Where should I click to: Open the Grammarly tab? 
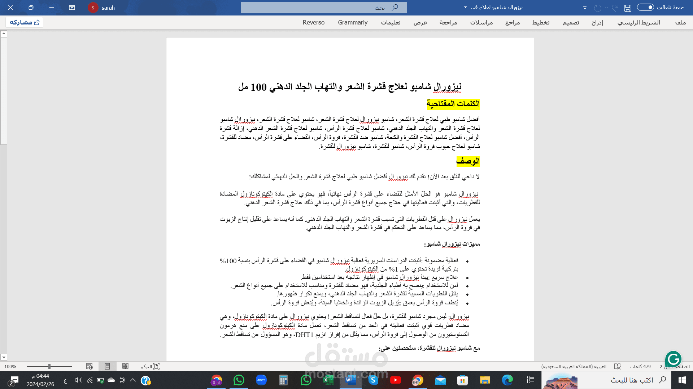(353, 22)
